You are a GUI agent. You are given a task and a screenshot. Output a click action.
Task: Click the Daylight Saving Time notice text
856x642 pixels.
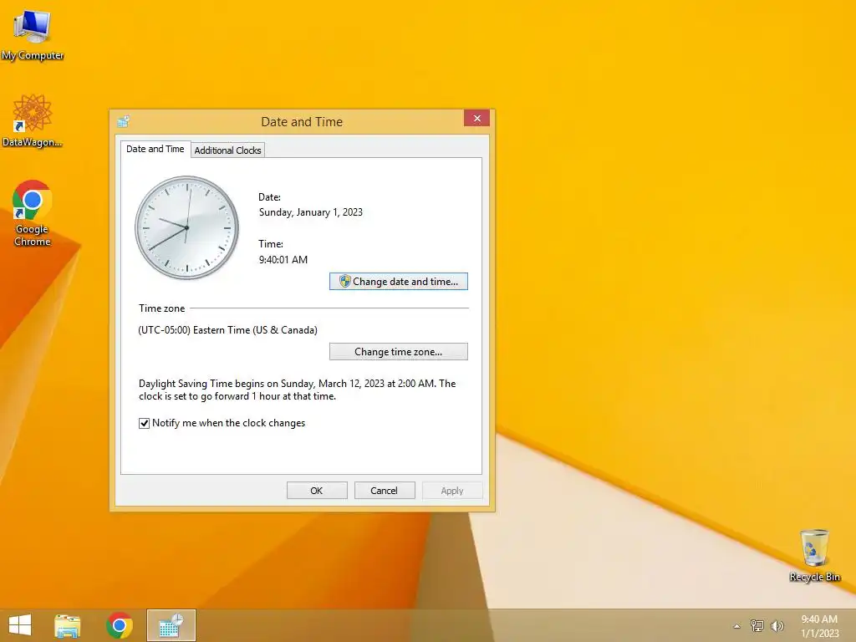[297, 390]
